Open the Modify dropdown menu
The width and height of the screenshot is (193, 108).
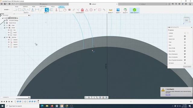pos(46,13)
